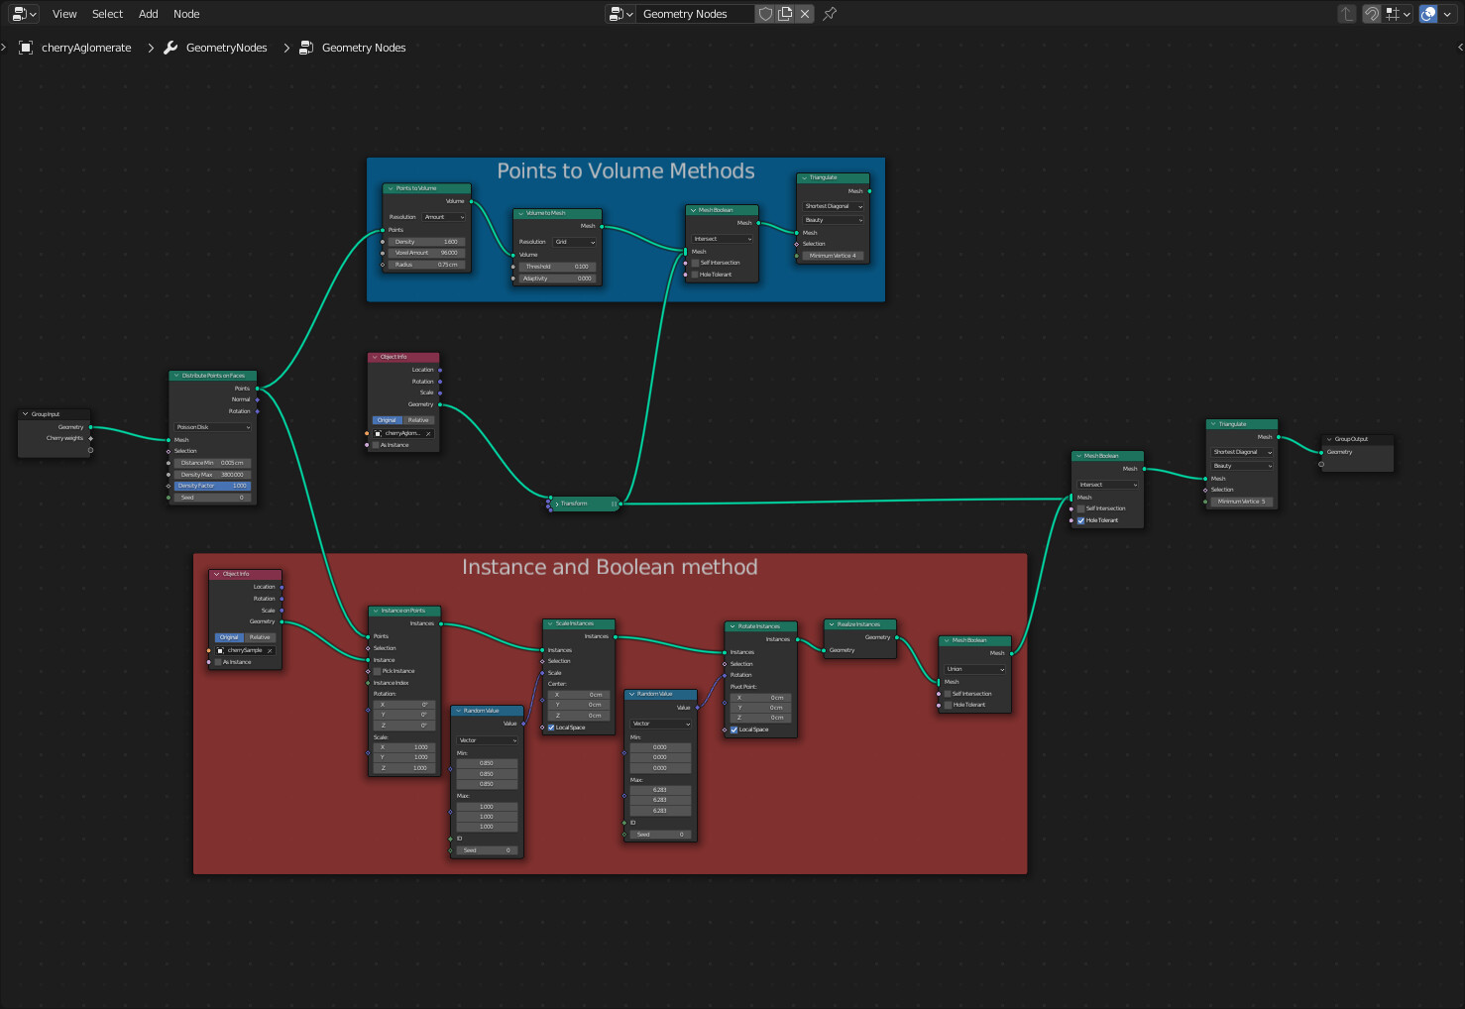Click the object icon beside cherryAglomerate breadcrumb
1465x1009 pixels.
[27, 48]
